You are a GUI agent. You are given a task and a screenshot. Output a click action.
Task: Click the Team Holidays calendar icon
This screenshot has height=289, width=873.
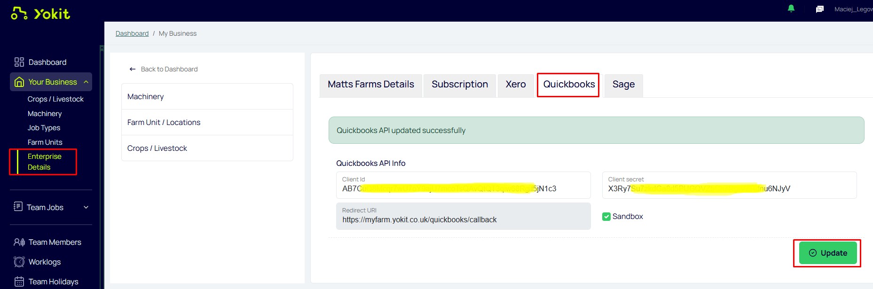pos(19,281)
